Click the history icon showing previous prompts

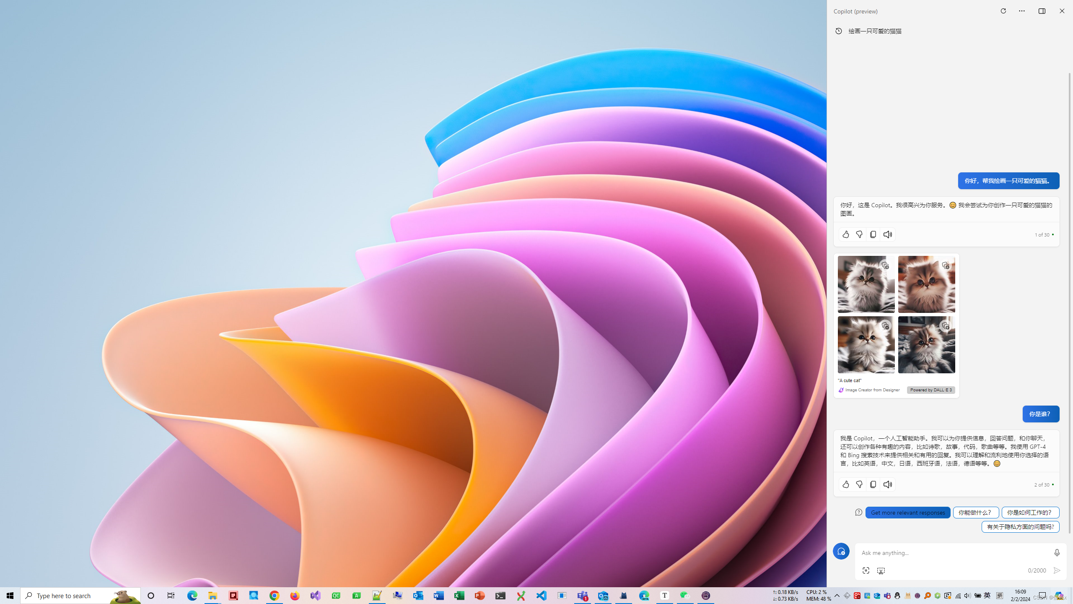839,31
